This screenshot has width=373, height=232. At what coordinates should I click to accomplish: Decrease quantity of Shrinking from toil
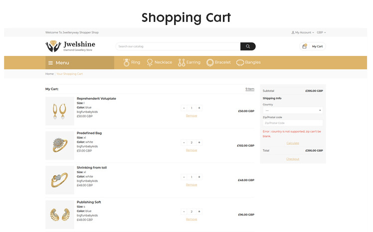click(184, 177)
